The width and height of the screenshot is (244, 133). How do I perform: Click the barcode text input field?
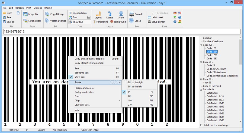(x=121, y=32)
